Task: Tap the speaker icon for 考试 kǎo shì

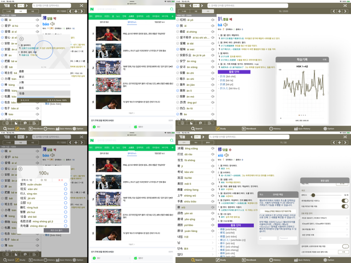Action: (212, 172)
